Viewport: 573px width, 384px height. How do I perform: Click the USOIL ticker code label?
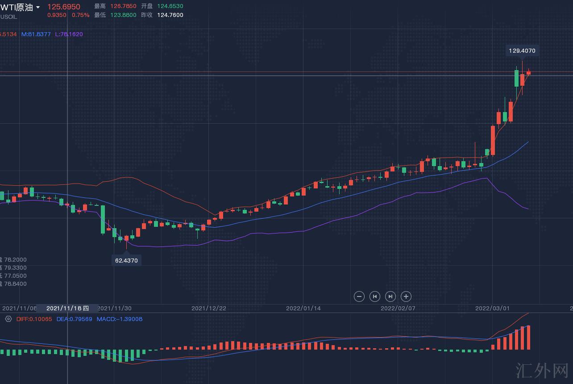(x=8, y=17)
